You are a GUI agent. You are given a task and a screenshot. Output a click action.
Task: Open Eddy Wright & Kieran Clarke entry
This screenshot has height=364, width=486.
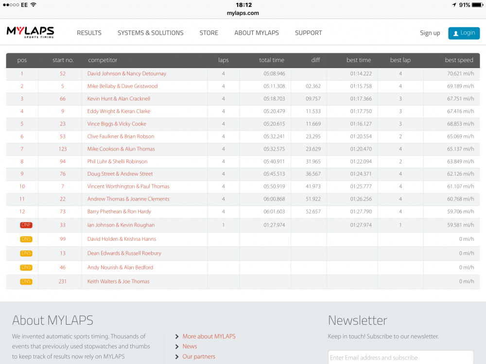tap(119, 111)
